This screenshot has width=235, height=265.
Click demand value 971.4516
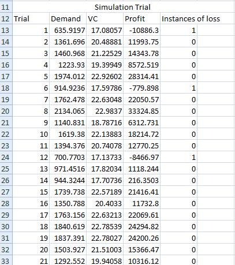(68, 169)
